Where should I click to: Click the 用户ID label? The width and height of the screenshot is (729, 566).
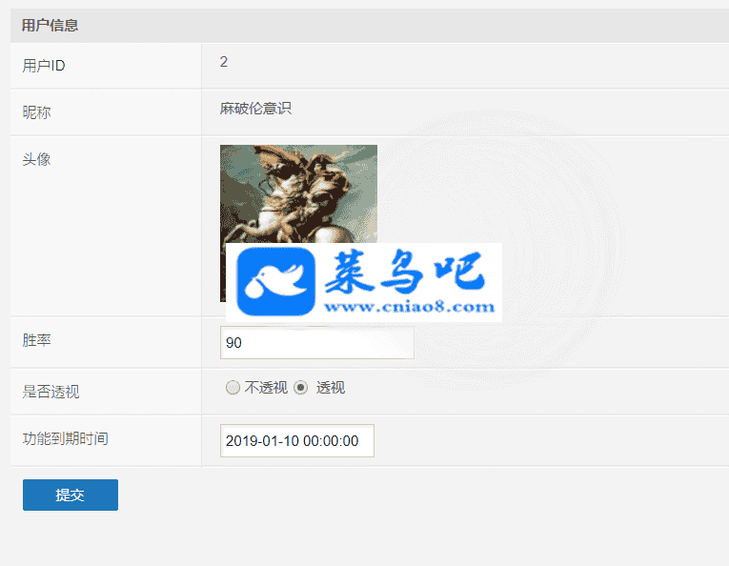[x=44, y=66]
